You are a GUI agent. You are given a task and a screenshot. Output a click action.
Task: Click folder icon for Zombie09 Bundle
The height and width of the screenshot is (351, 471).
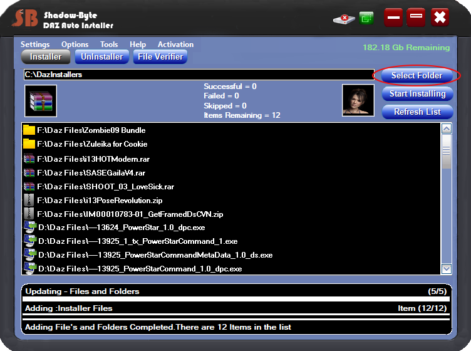click(29, 130)
